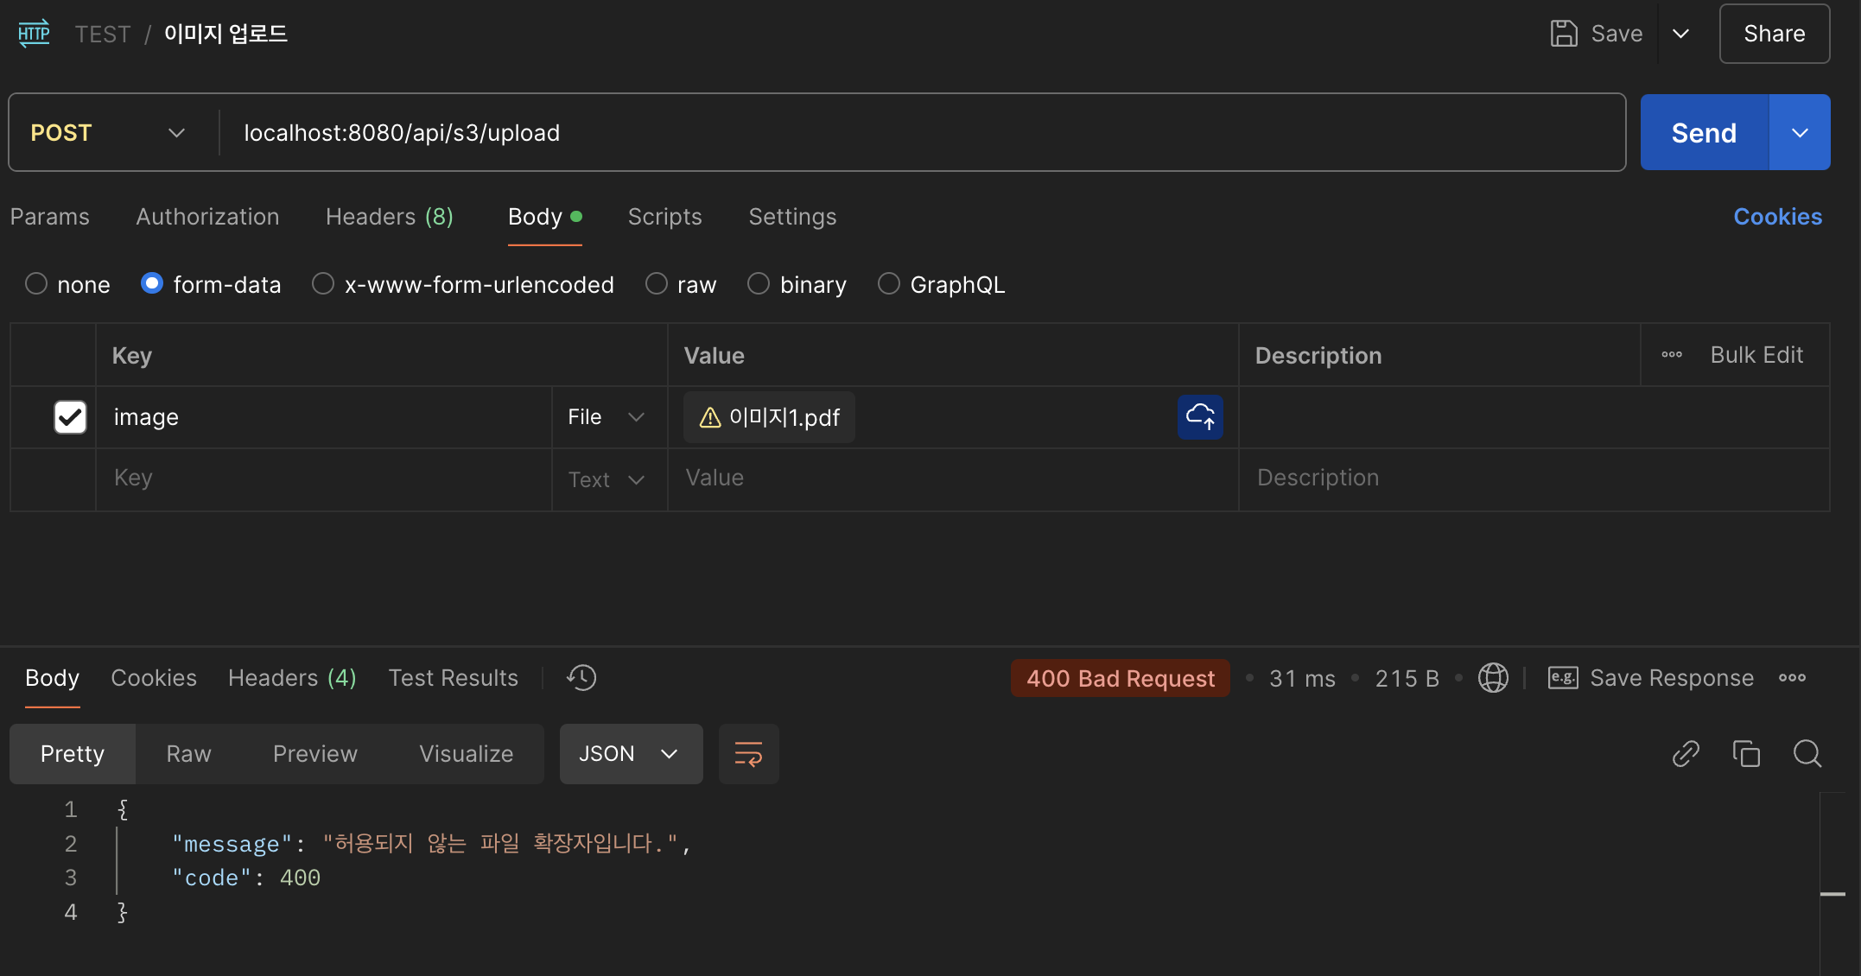Click the Save floppy disk icon
The height and width of the screenshot is (976, 1861).
coord(1564,34)
